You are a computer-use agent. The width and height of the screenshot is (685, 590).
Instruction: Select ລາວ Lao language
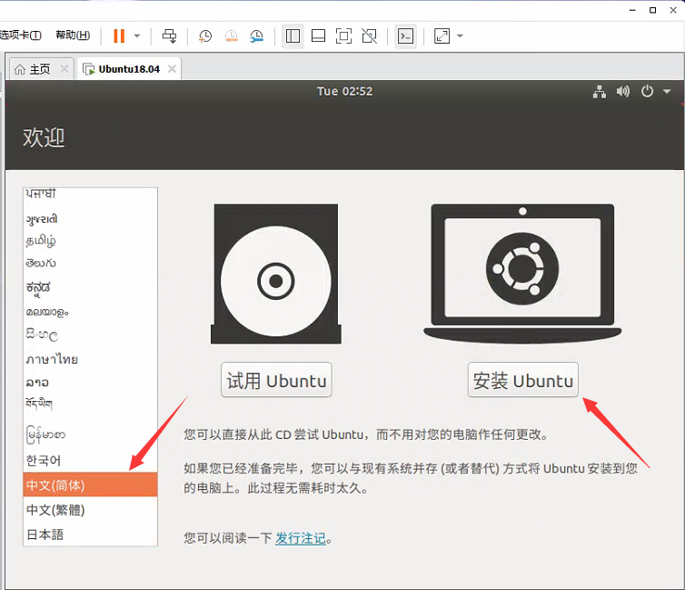90,383
